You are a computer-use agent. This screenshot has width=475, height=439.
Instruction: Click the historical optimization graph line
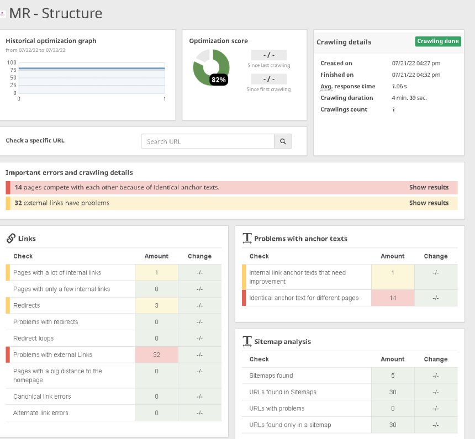(x=92, y=68)
